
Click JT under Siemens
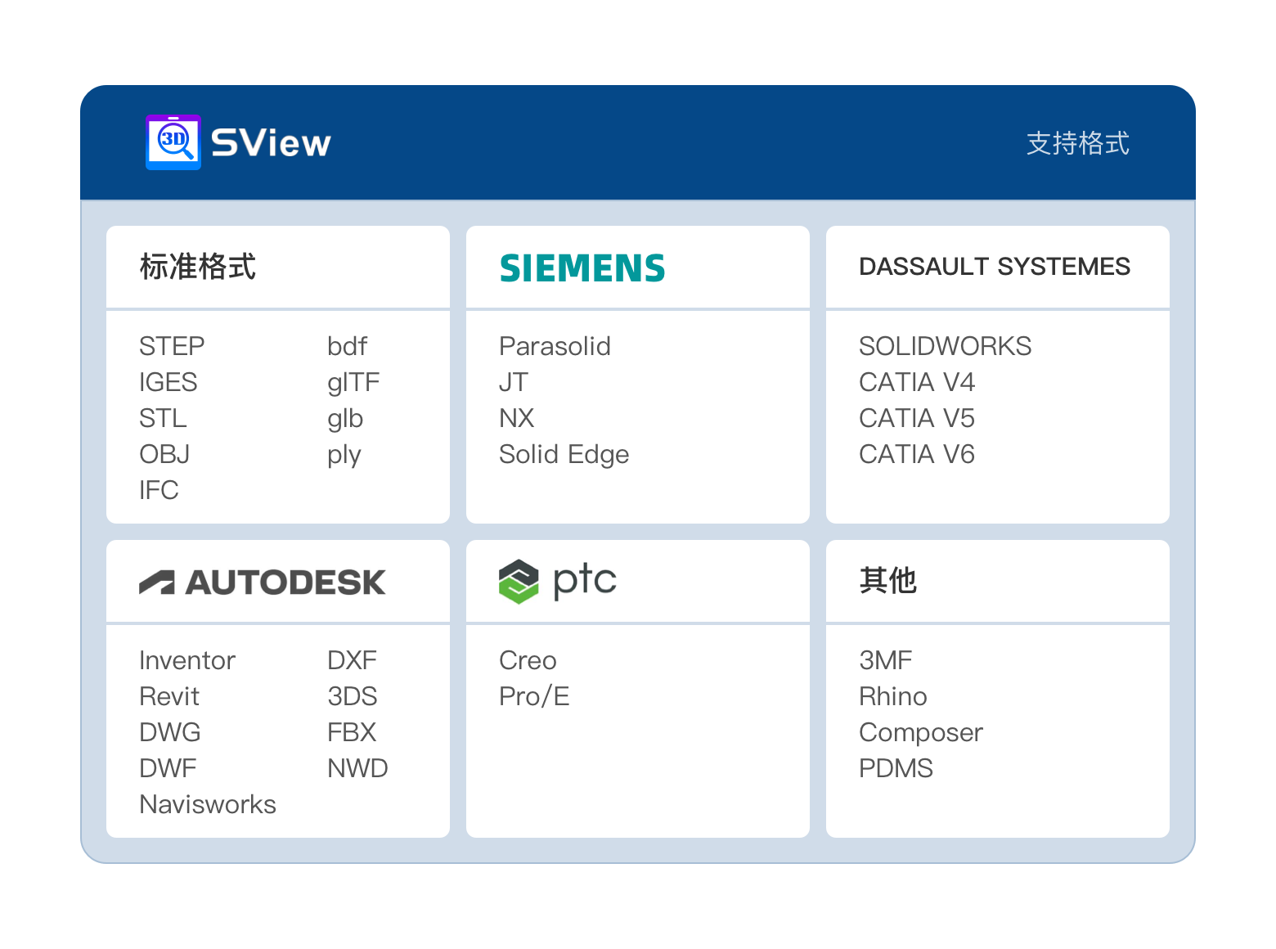coord(514,382)
